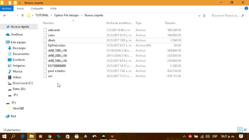Switch ESP input language indicator
The height and width of the screenshot is (140, 249).
215,136
